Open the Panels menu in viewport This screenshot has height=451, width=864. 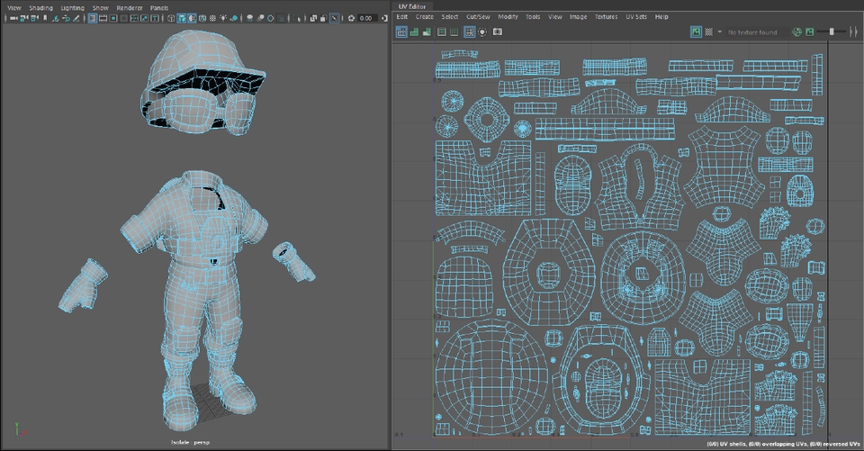(159, 7)
